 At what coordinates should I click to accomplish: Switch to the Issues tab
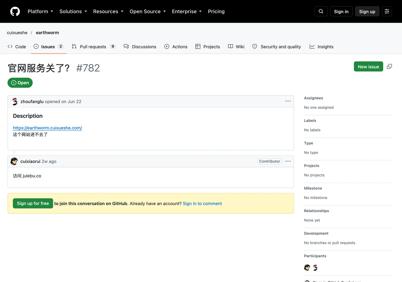tap(49, 47)
